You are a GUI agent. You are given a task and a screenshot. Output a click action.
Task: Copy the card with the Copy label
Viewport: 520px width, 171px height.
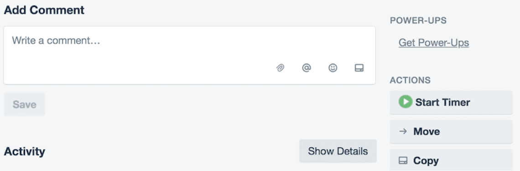tap(426, 161)
